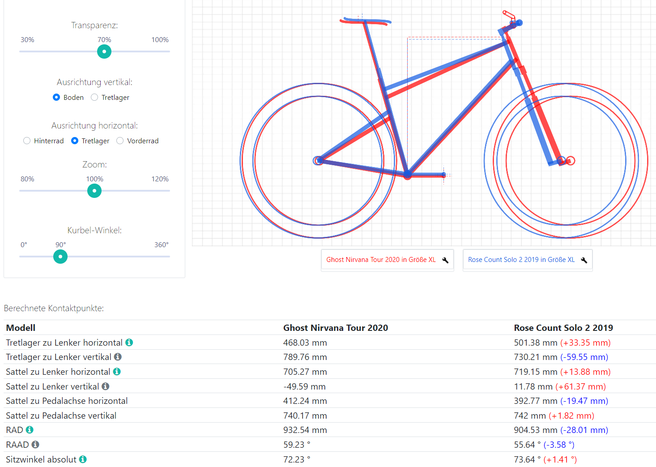This screenshot has width=656, height=467.
Task: Click 120% label on Zoom slider
Action: (160, 179)
